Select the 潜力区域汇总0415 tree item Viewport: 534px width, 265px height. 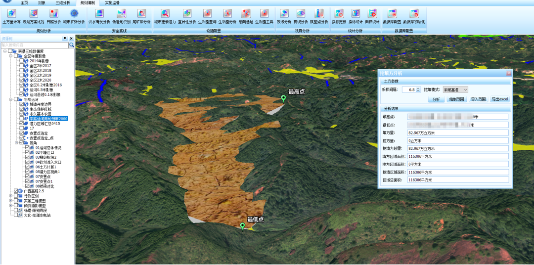coord(44,123)
